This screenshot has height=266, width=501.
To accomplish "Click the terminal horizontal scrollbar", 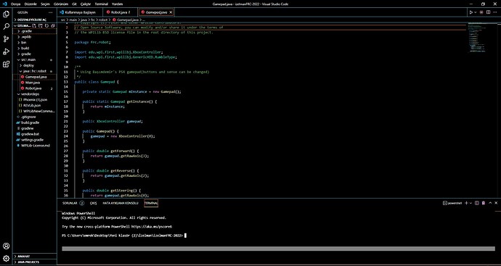I will coord(278,249).
